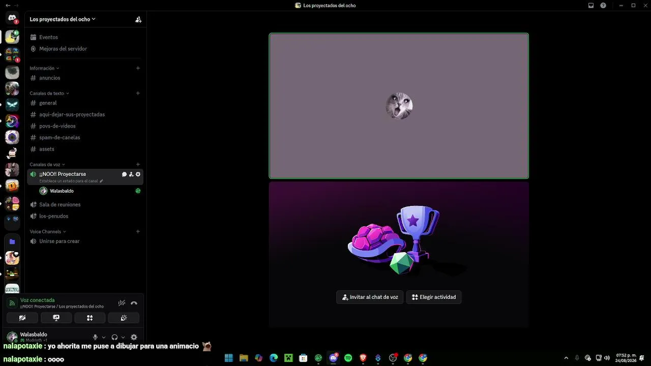The height and width of the screenshot is (366, 651).
Task: Launch Spotify from the taskbar
Action: (x=348, y=358)
